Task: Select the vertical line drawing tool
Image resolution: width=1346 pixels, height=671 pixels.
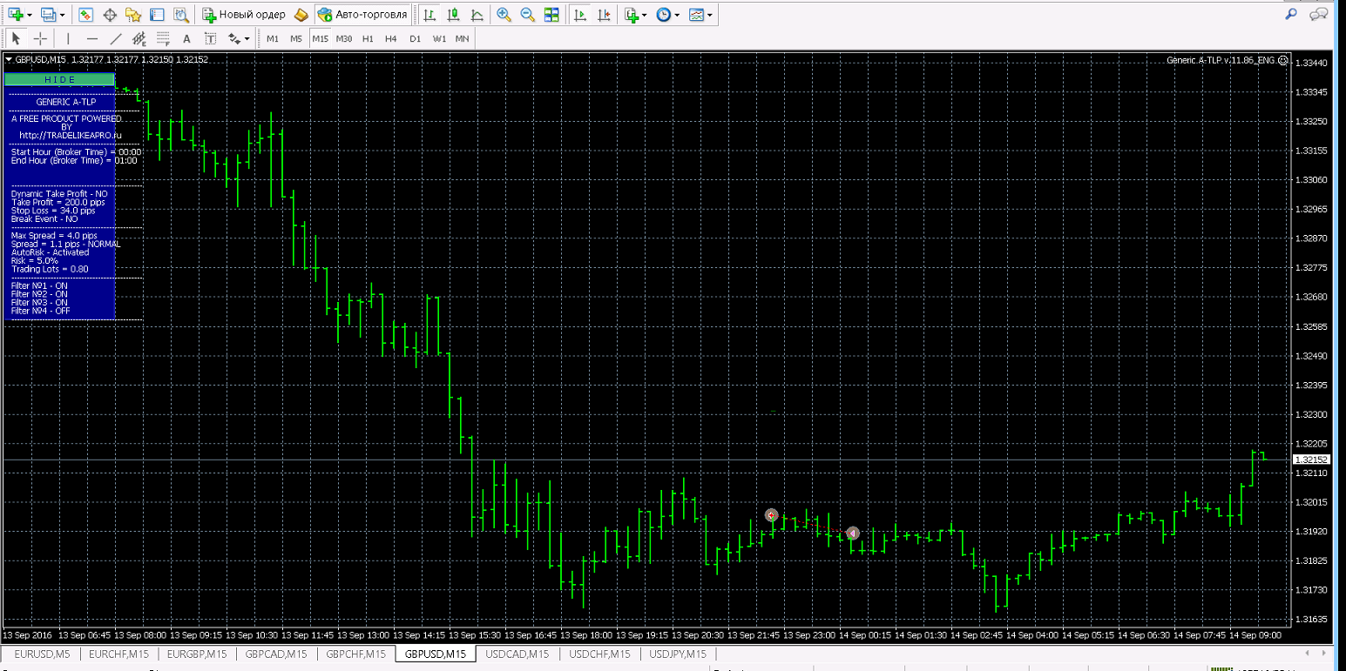Action: (68, 38)
